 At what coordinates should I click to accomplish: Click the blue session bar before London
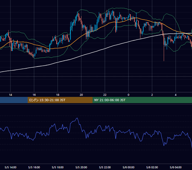coord(14,100)
